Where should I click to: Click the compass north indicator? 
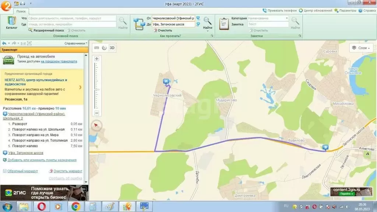pos(96,125)
